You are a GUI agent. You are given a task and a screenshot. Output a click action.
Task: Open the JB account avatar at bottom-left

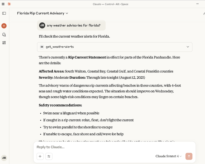[4, 158]
